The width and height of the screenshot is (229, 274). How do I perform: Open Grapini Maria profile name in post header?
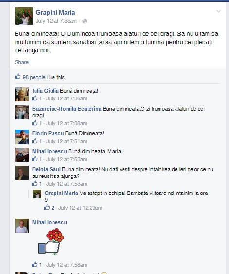click(55, 13)
